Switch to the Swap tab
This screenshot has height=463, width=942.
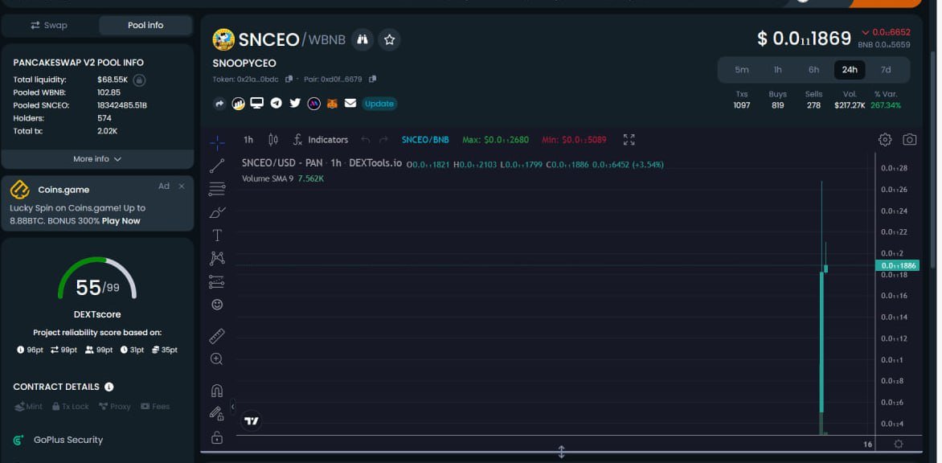point(49,25)
